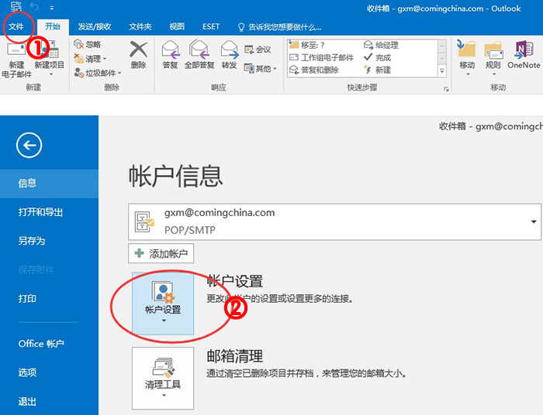Click the 告诉我您想要做什么 search box
This screenshot has width=543, height=415.
(285, 26)
